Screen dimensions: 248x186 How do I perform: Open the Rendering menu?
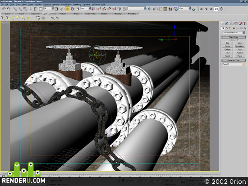pyautogui.click(x=77, y=5)
